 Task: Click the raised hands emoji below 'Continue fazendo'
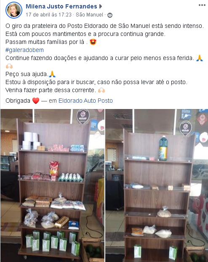click(9, 66)
